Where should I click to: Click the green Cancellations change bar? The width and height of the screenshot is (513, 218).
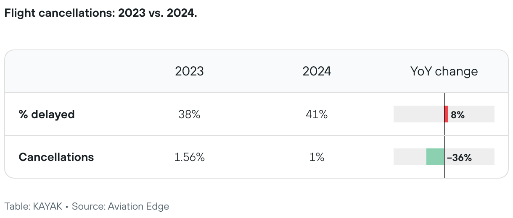point(435,157)
